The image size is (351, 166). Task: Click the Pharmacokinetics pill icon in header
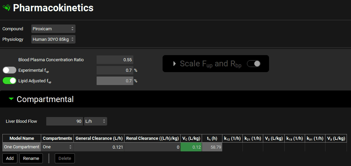click(x=6, y=7)
